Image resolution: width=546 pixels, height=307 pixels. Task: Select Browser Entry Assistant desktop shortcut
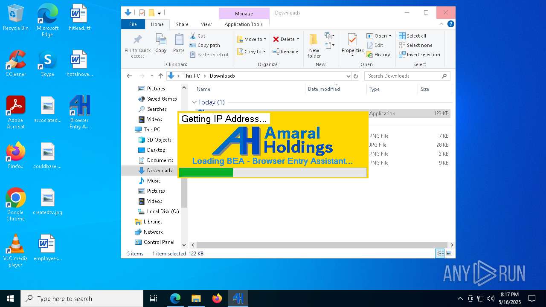79,113
